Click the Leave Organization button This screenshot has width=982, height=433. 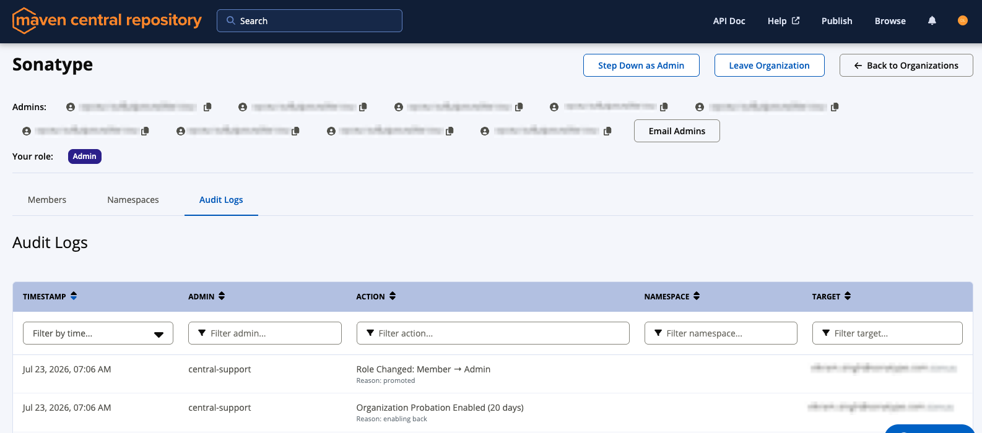pos(769,66)
